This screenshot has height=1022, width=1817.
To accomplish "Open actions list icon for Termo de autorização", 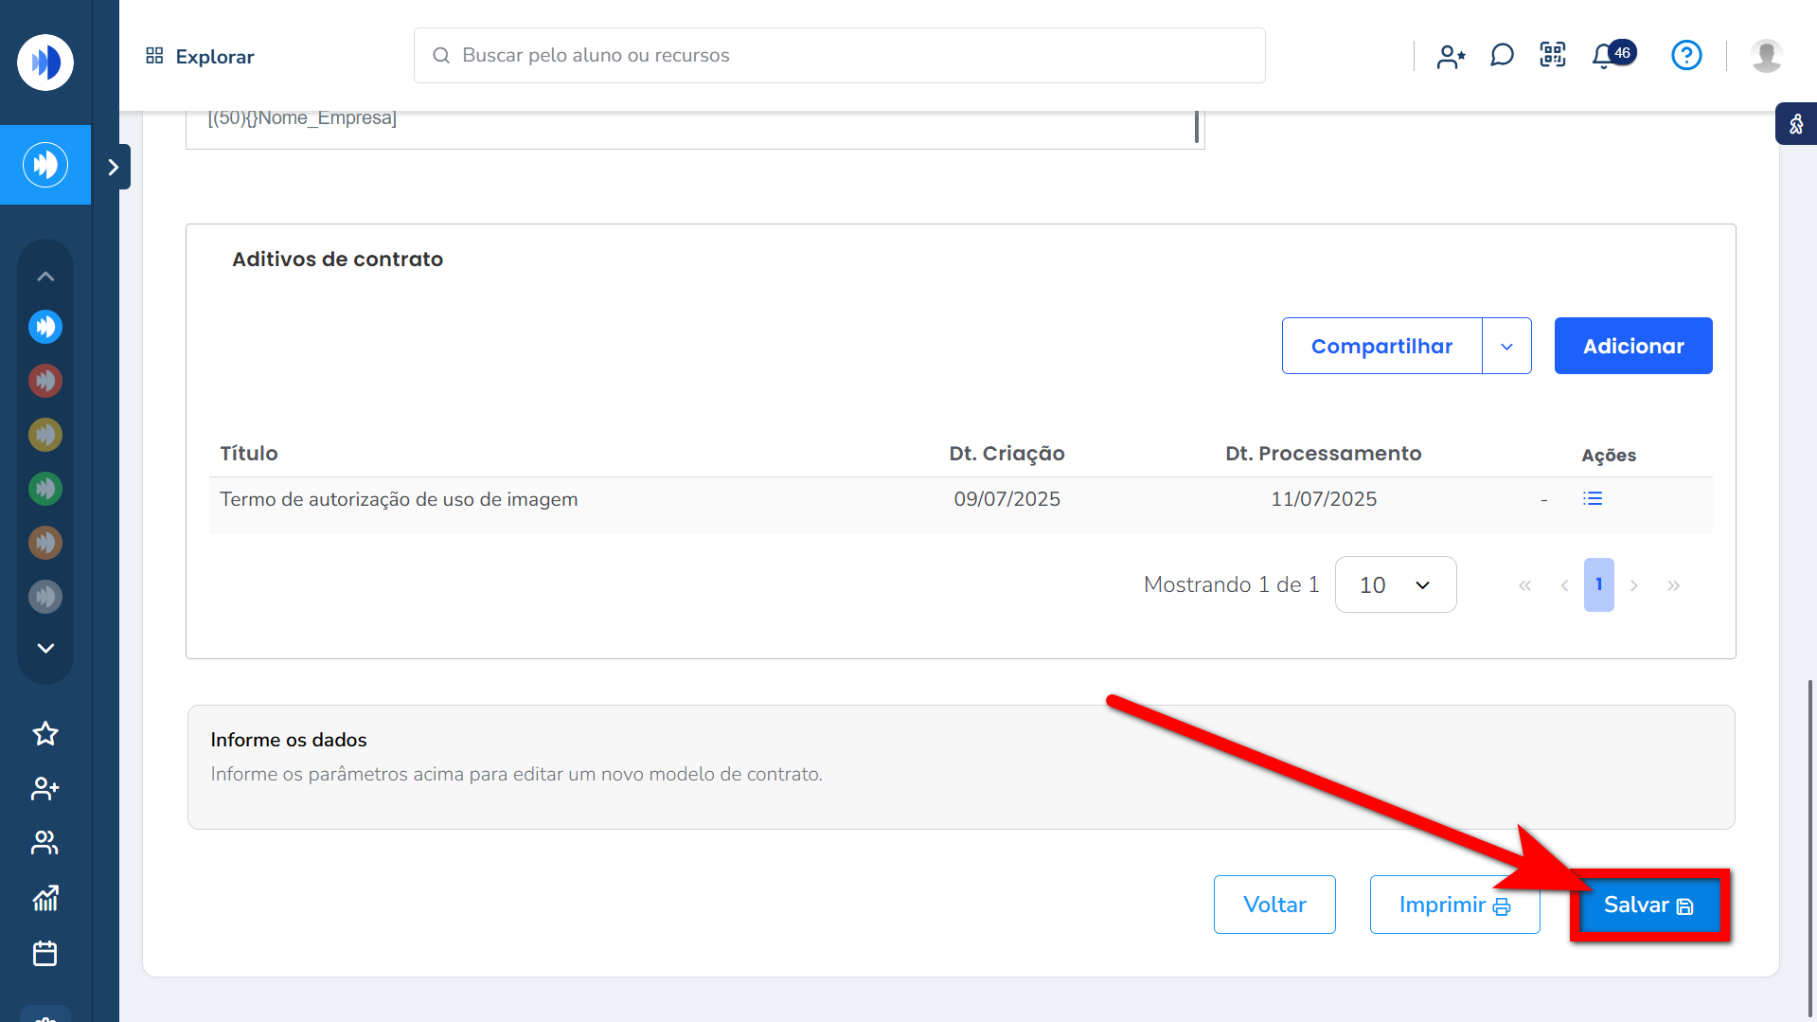I will click(x=1593, y=499).
